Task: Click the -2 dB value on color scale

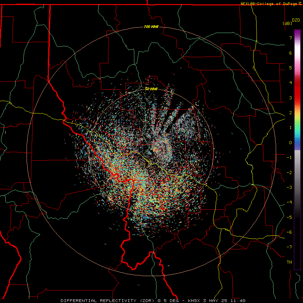Action: [x=289, y=173]
